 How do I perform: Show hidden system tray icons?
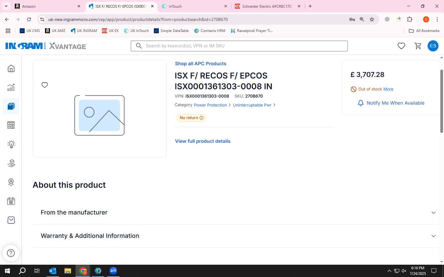pyautogui.click(x=389, y=271)
